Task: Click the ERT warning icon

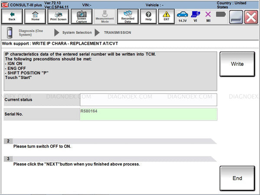Action: (x=166, y=16)
